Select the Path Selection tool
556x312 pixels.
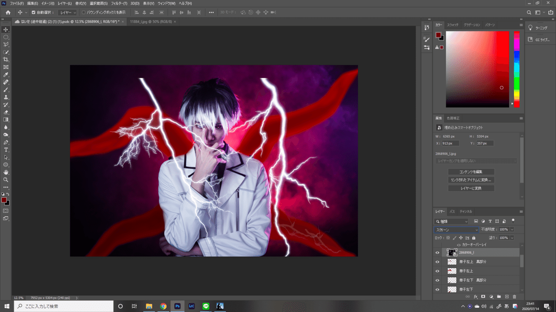click(6, 157)
